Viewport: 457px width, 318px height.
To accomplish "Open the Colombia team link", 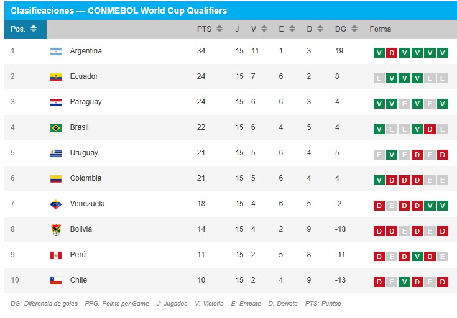I will (86, 178).
